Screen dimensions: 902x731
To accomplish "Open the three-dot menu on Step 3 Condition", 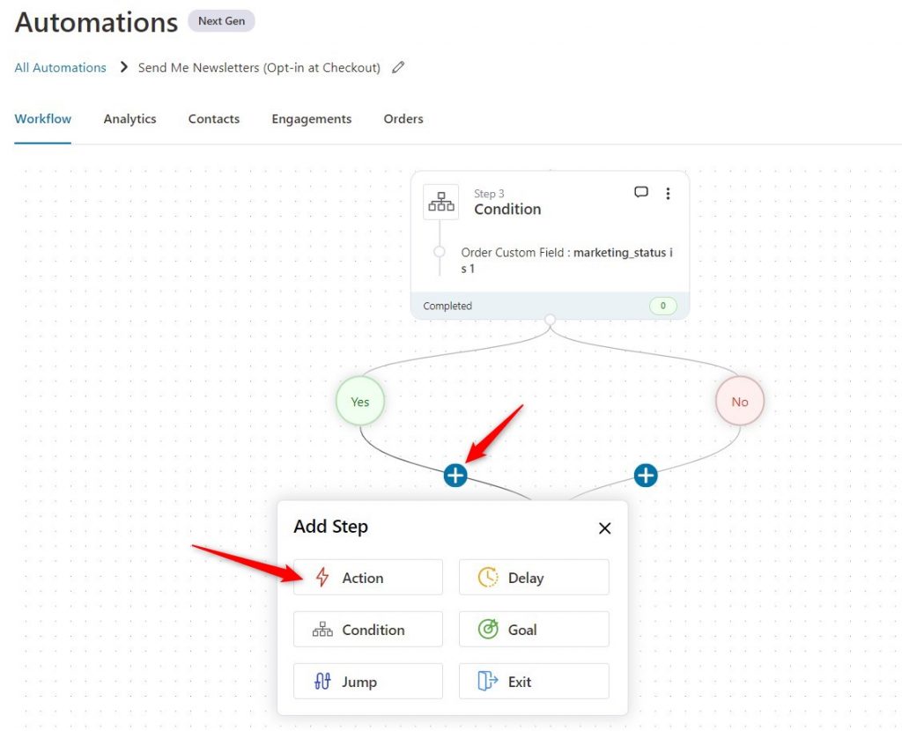I will (x=668, y=193).
